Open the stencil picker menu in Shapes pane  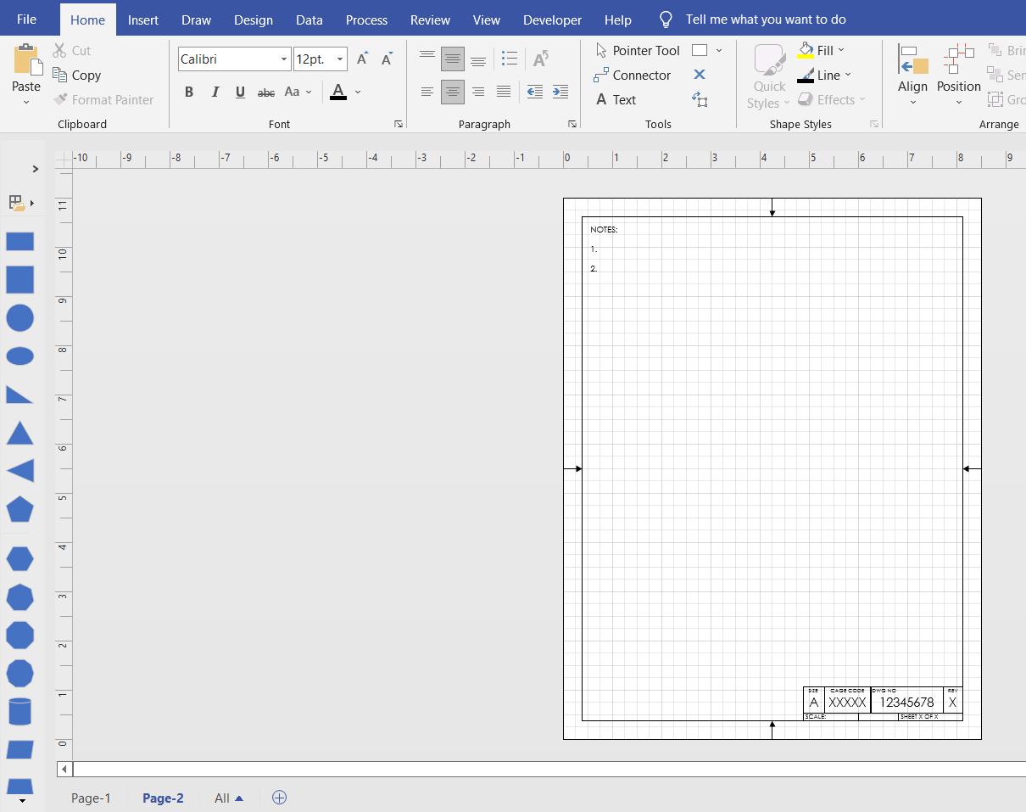(x=20, y=203)
